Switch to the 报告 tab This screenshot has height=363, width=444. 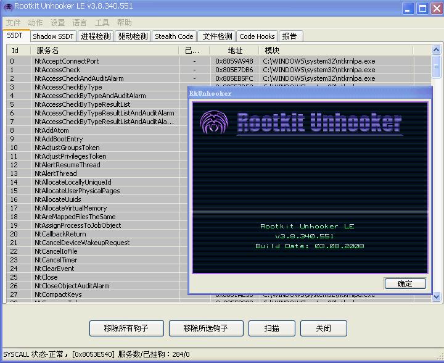(291, 36)
